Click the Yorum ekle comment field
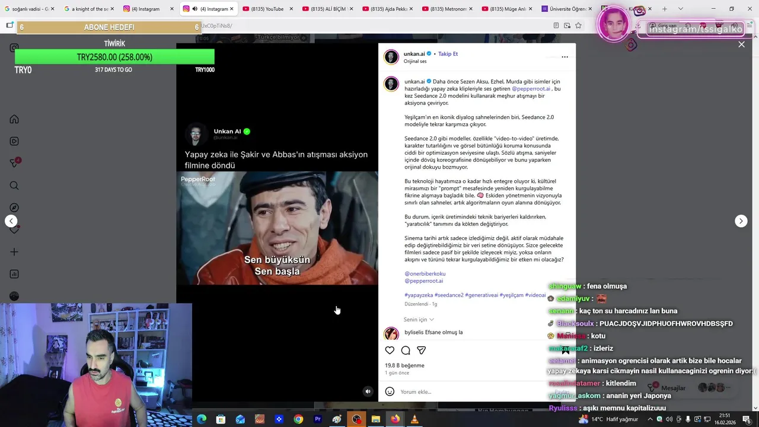The width and height of the screenshot is (759, 427). coord(474,392)
